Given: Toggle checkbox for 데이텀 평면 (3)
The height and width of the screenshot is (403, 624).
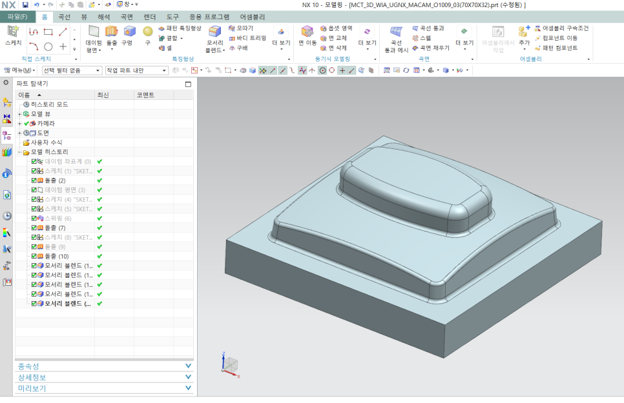Looking at the screenshot, I should pyautogui.click(x=34, y=190).
